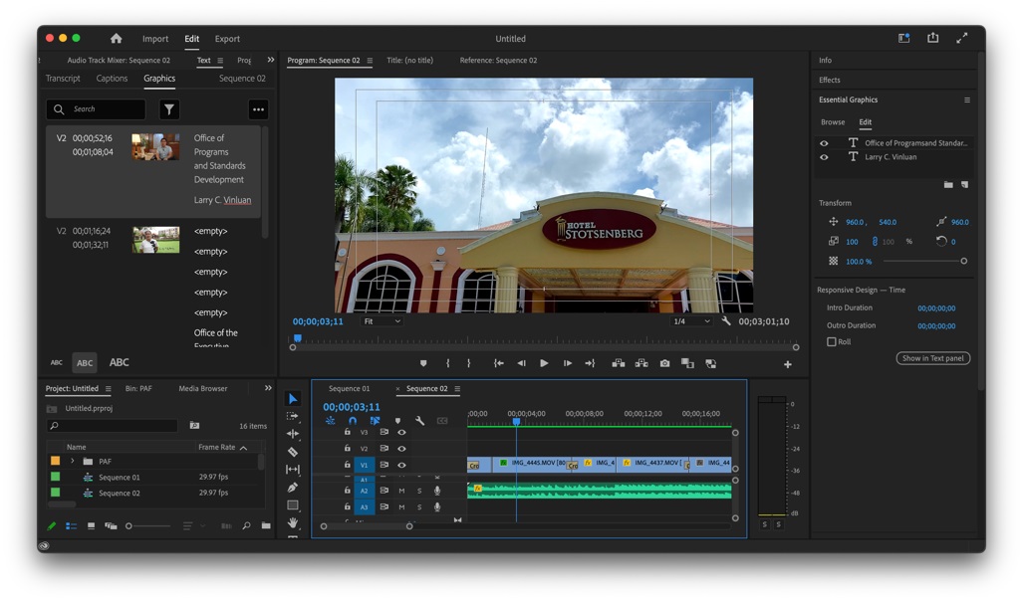Open Program: Sequence 02 panel menu
This screenshot has width=1023, height=602.
pos(370,61)
